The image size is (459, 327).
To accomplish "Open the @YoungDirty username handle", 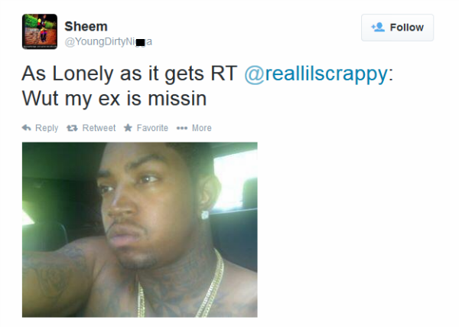I will pos(109,41).
